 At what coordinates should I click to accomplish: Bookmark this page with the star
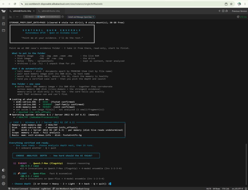tap(231, 4)
